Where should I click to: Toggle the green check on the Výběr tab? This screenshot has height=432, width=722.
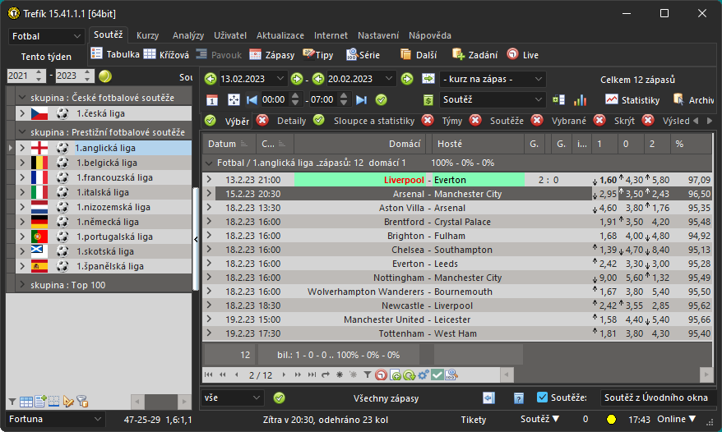coord(211,121)
